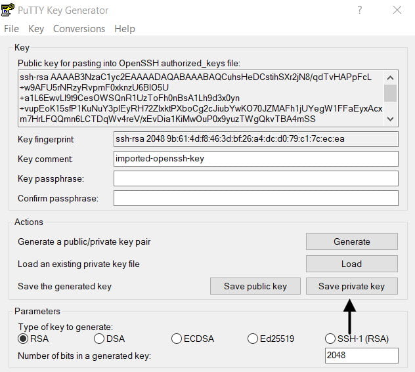Click the PuTTY Key Generator title icon
This screenshot has width=415, height=372.
7,10
